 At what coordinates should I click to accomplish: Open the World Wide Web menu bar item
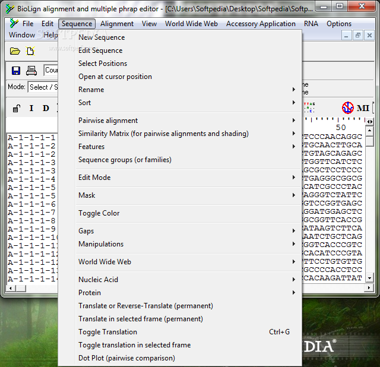point(191,24)
